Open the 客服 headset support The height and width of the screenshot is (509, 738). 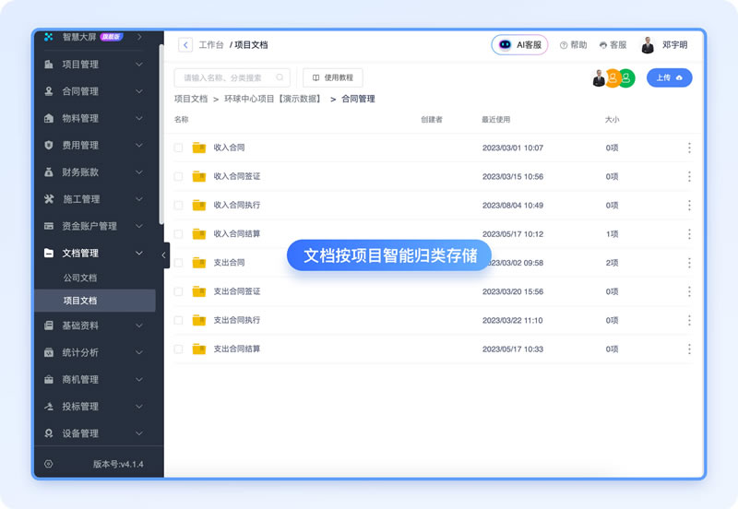click(x=613, y=44)
